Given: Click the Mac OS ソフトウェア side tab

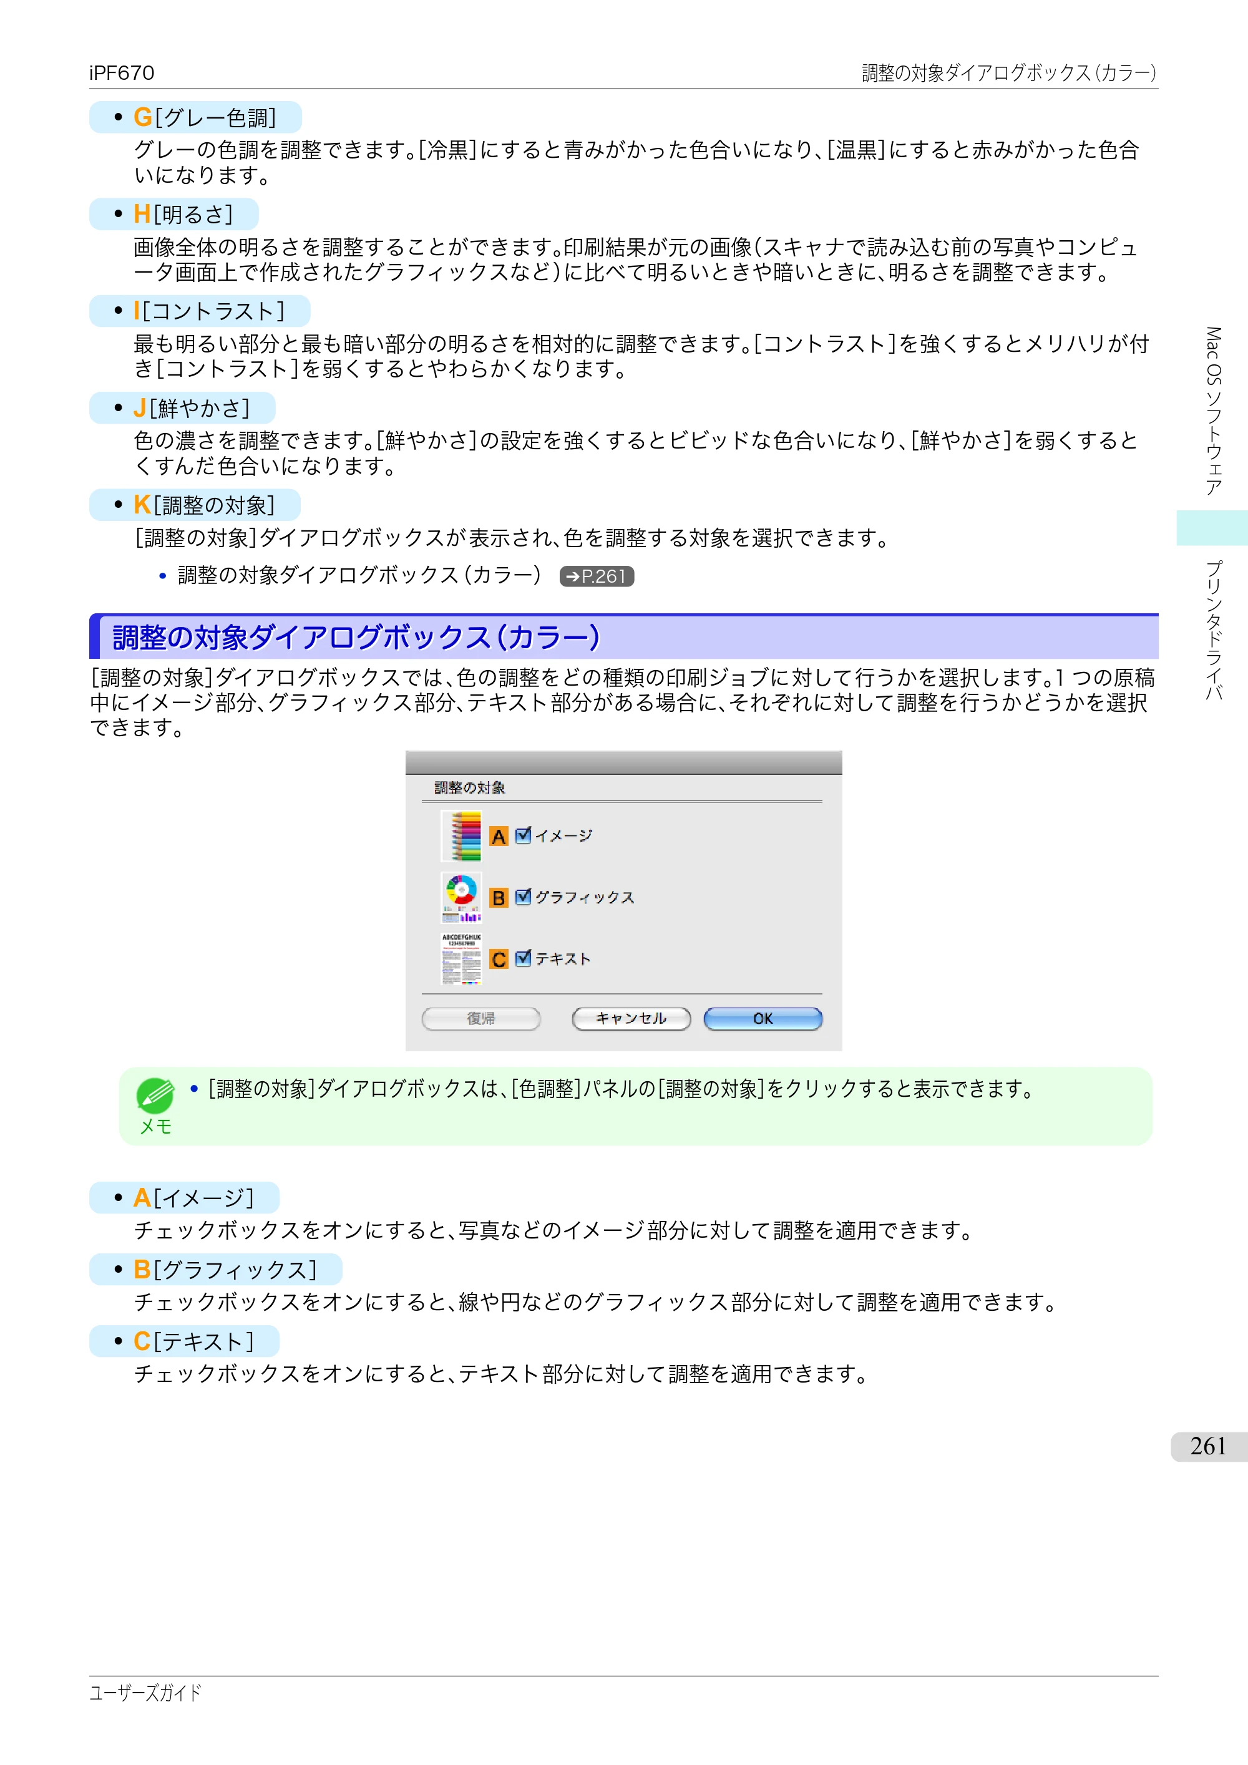Looking at the screenshot, I should click(x=1212, y=411).
